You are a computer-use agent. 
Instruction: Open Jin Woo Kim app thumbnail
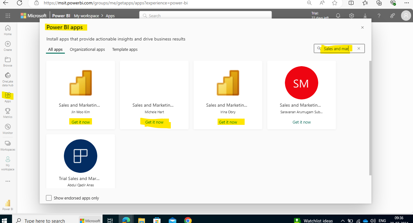pos(81,83)
